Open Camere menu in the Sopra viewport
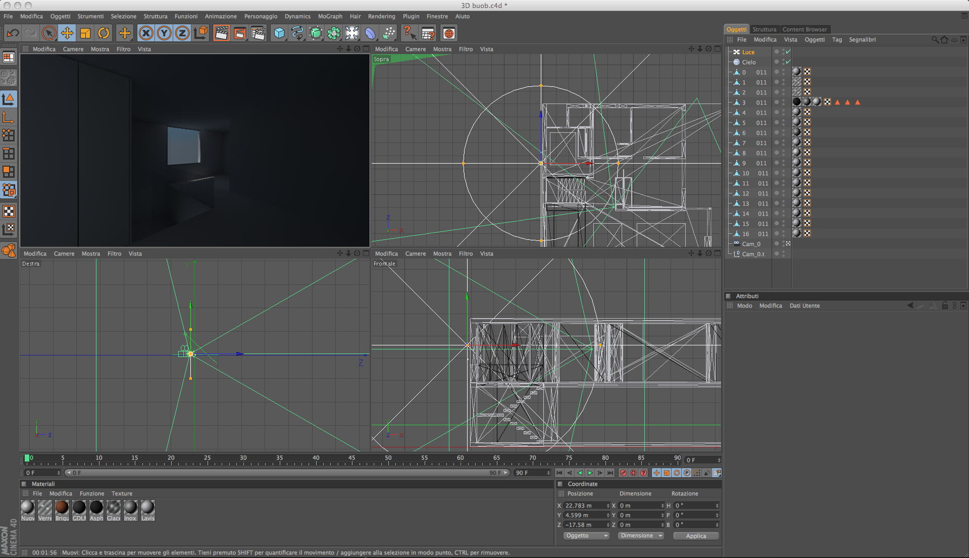The image size is (969, 558). click(x=415, y=49)
